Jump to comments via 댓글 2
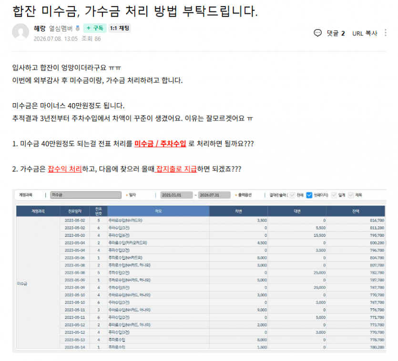Viewport: 398px width, 361px height. tap(336, 33)
